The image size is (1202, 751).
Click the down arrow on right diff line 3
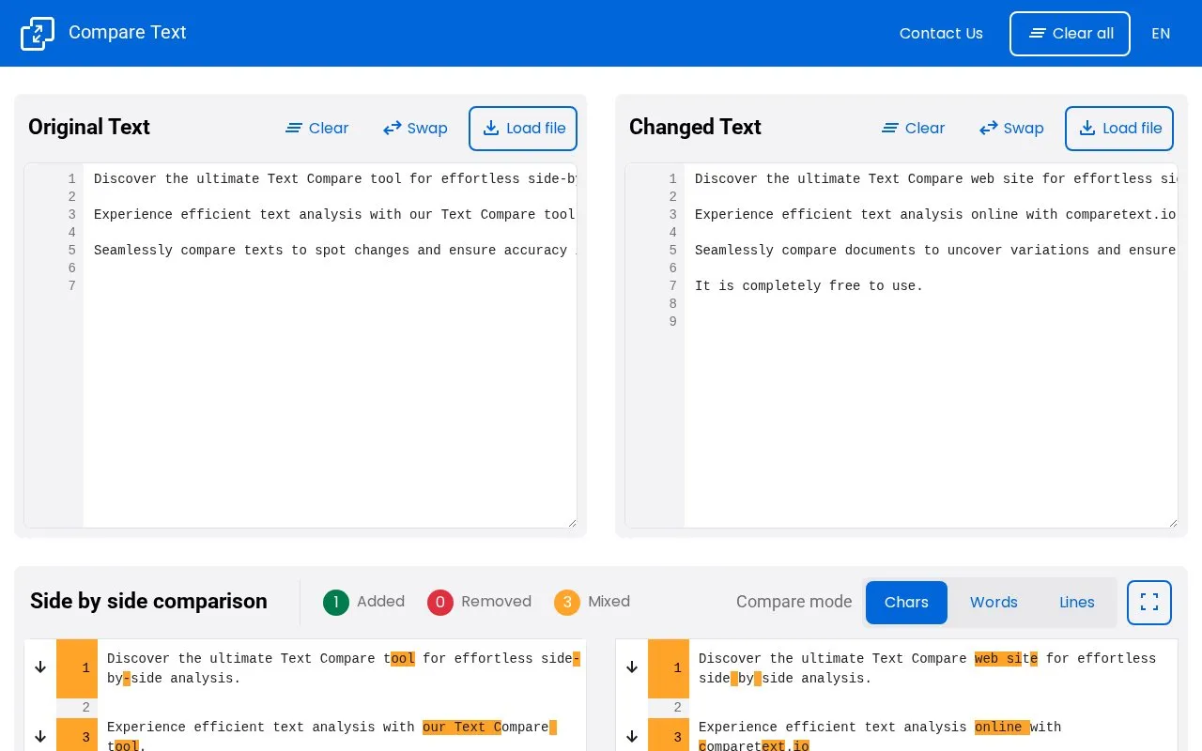click(632, 736)
